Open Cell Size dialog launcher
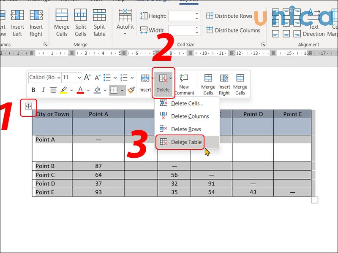The image size is (338, 253). click(263, 44)
